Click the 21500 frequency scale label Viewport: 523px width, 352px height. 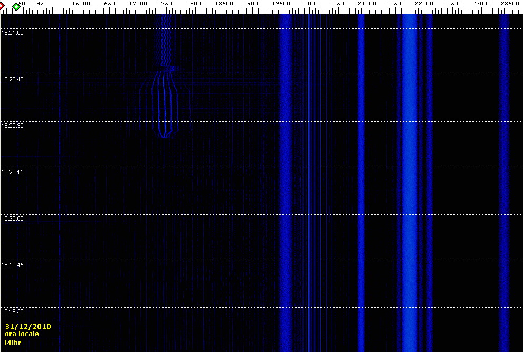(x=396, y=3)
